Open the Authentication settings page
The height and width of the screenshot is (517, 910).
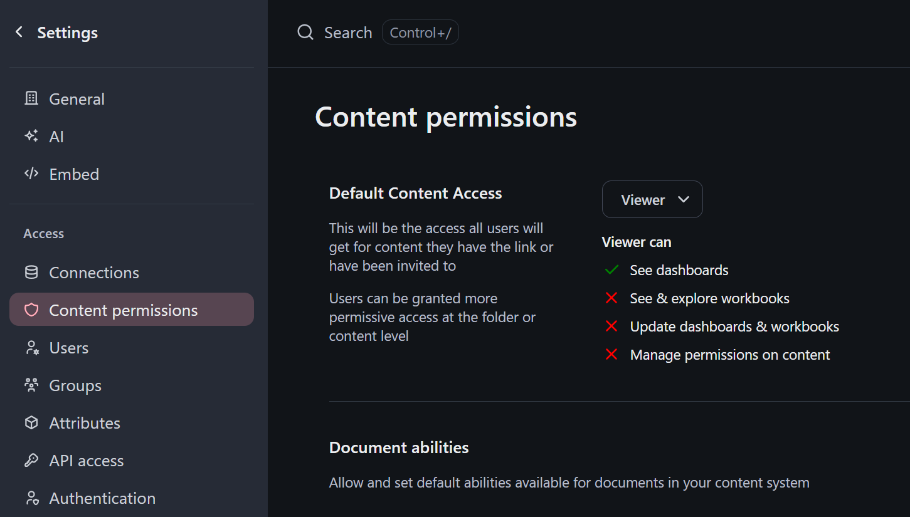click(102, 498)
